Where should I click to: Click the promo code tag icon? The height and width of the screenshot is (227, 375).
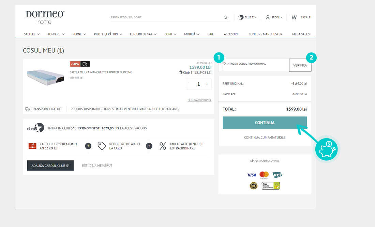[224, 64]
